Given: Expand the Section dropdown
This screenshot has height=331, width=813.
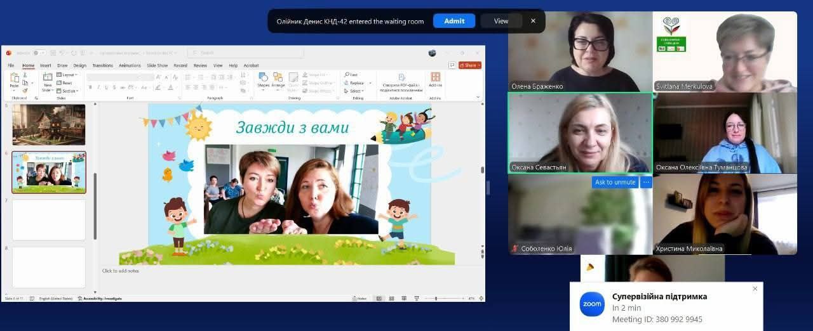Looking at the screenshot, I should point(67,91).
